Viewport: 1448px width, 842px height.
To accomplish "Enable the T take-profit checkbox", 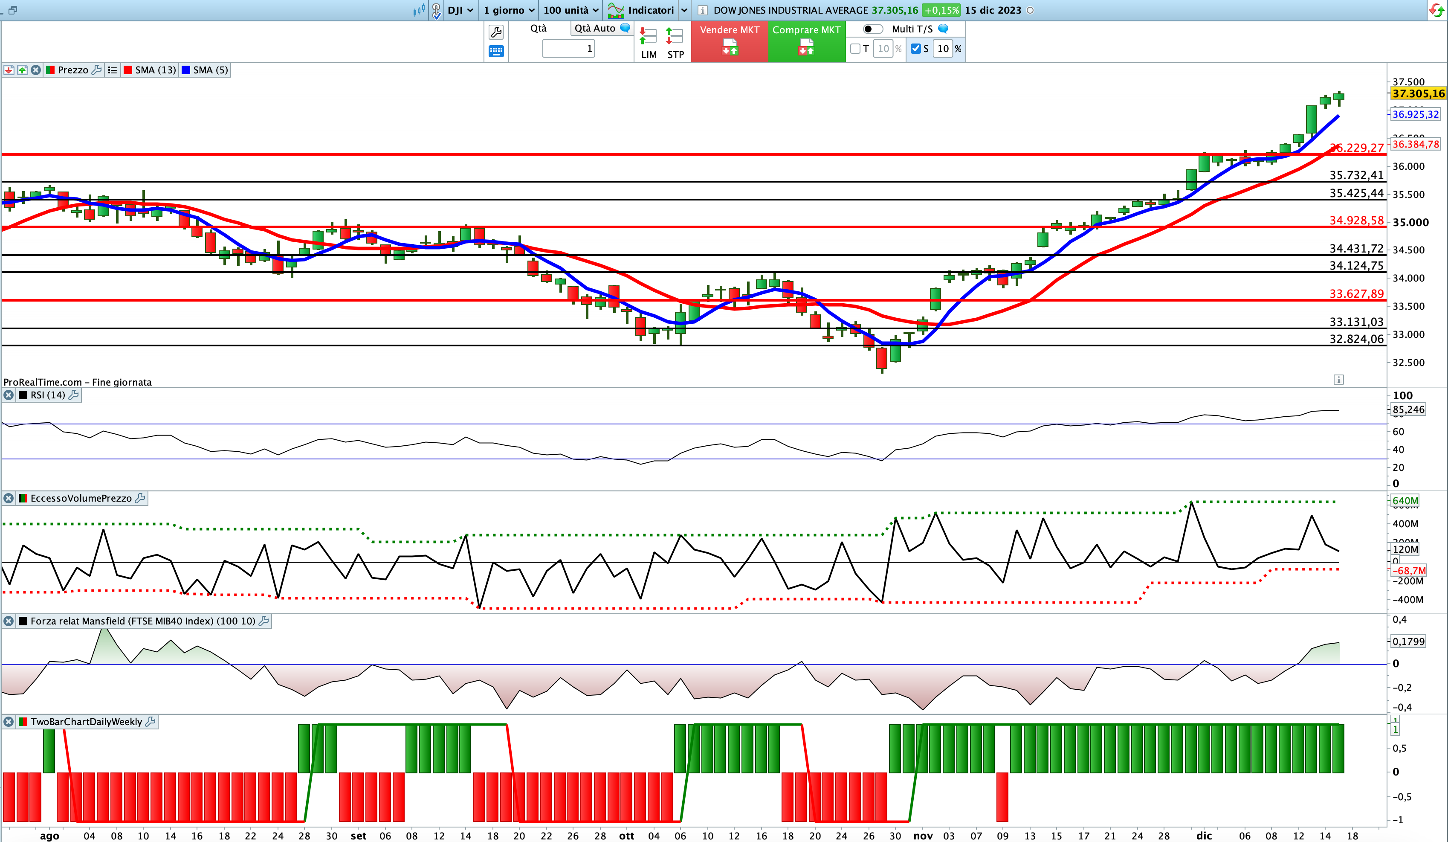I will coord(855,49).
